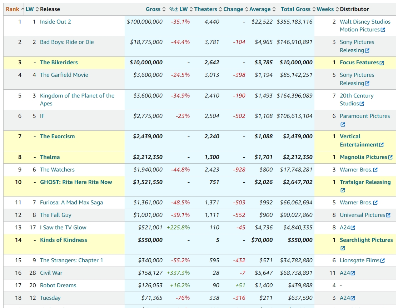Click the -55.2% percentage value
Screen dimensions: 398x308
click(180, 260)
